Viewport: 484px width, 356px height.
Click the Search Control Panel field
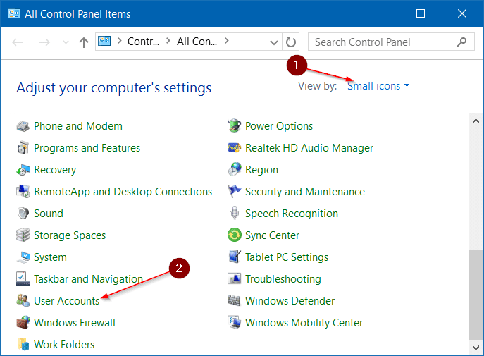391,42
